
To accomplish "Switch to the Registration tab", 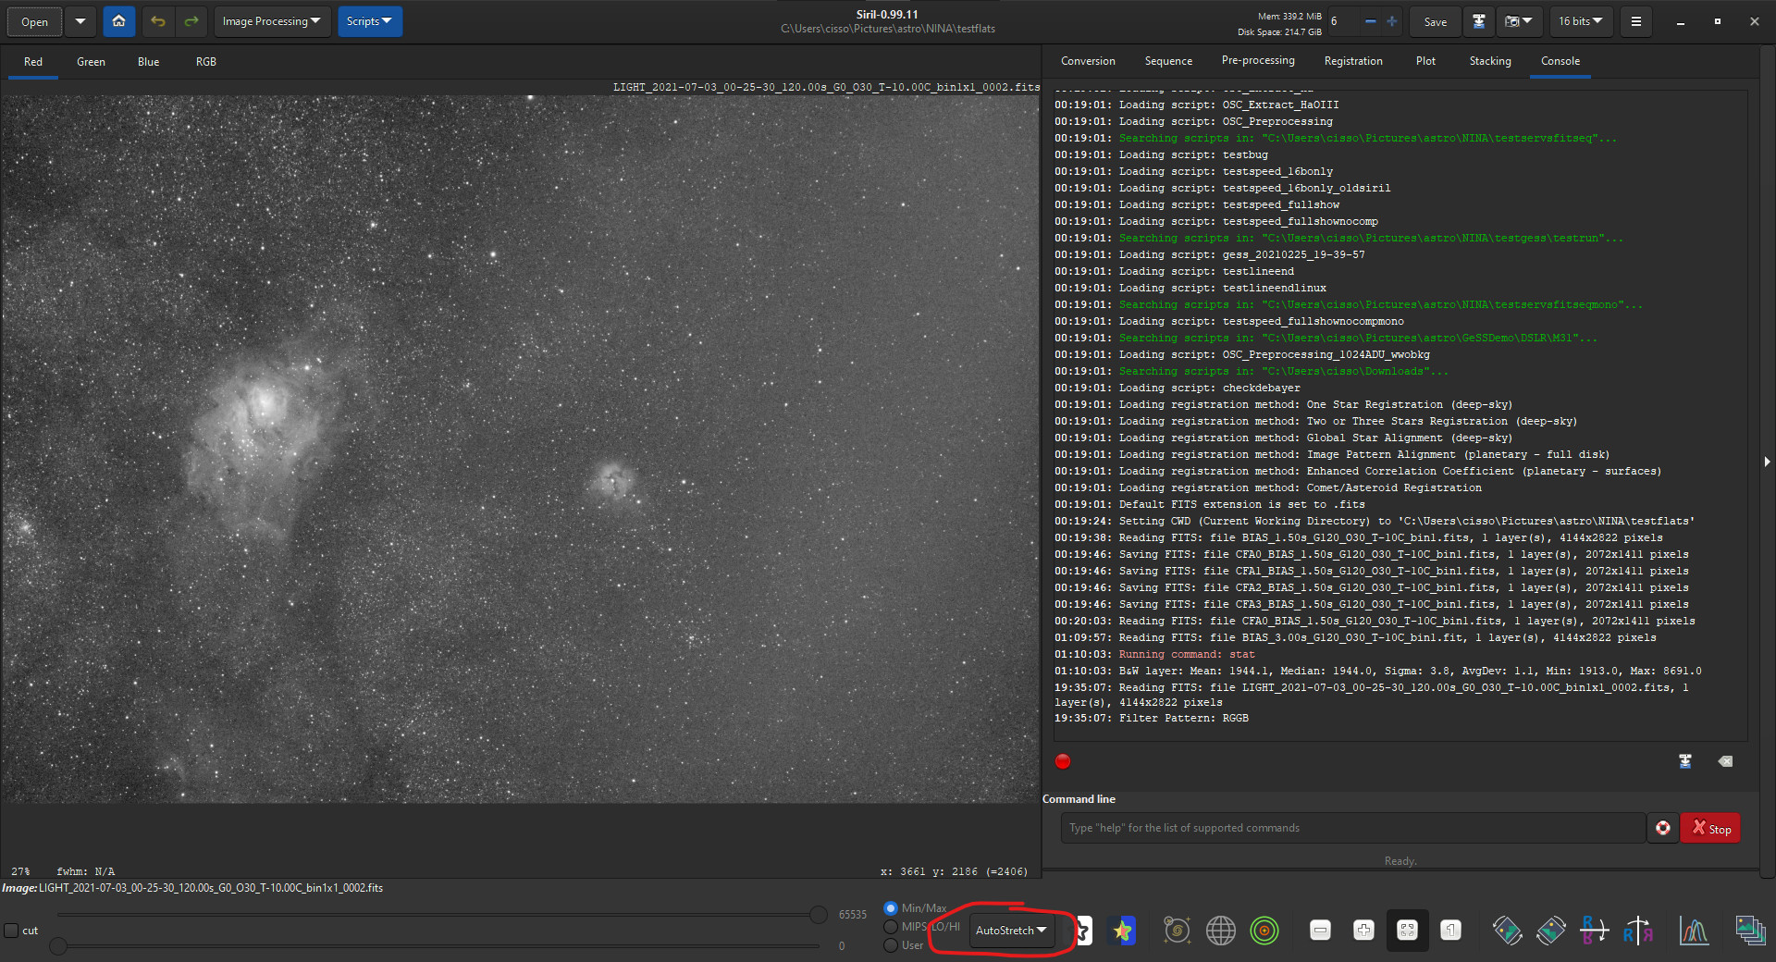I will (x=1352, y=61).
